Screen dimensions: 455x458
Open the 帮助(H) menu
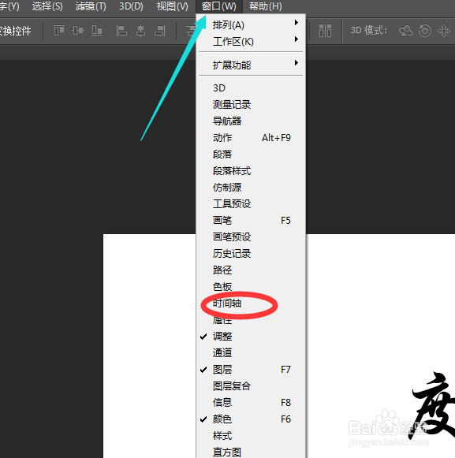(x=265, y=6)
